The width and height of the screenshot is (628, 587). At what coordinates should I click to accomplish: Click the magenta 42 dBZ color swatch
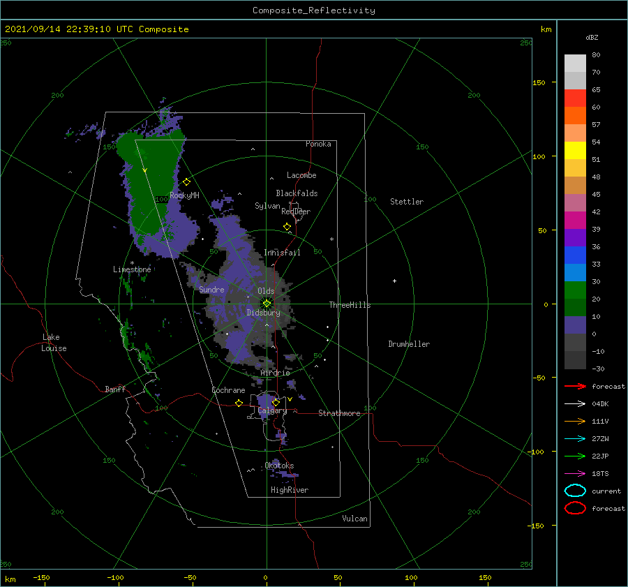point(575,221)
